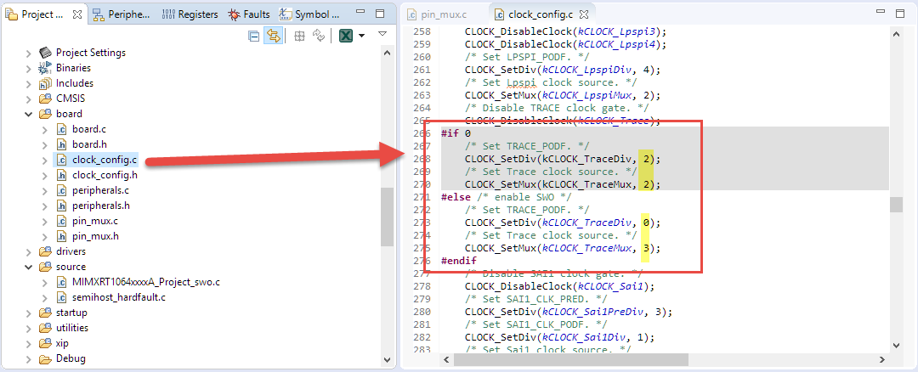Select the pin_mux.c editor tab
Screen dimensions: 918x372
coord(442,14)
